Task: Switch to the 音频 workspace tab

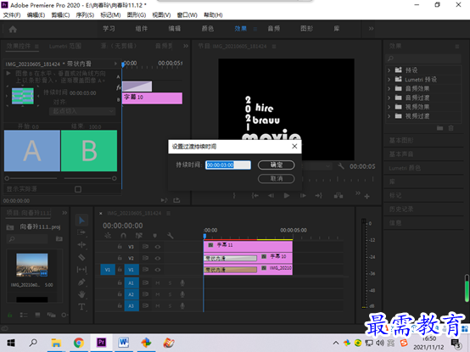Action: click(x=274, y=29)
